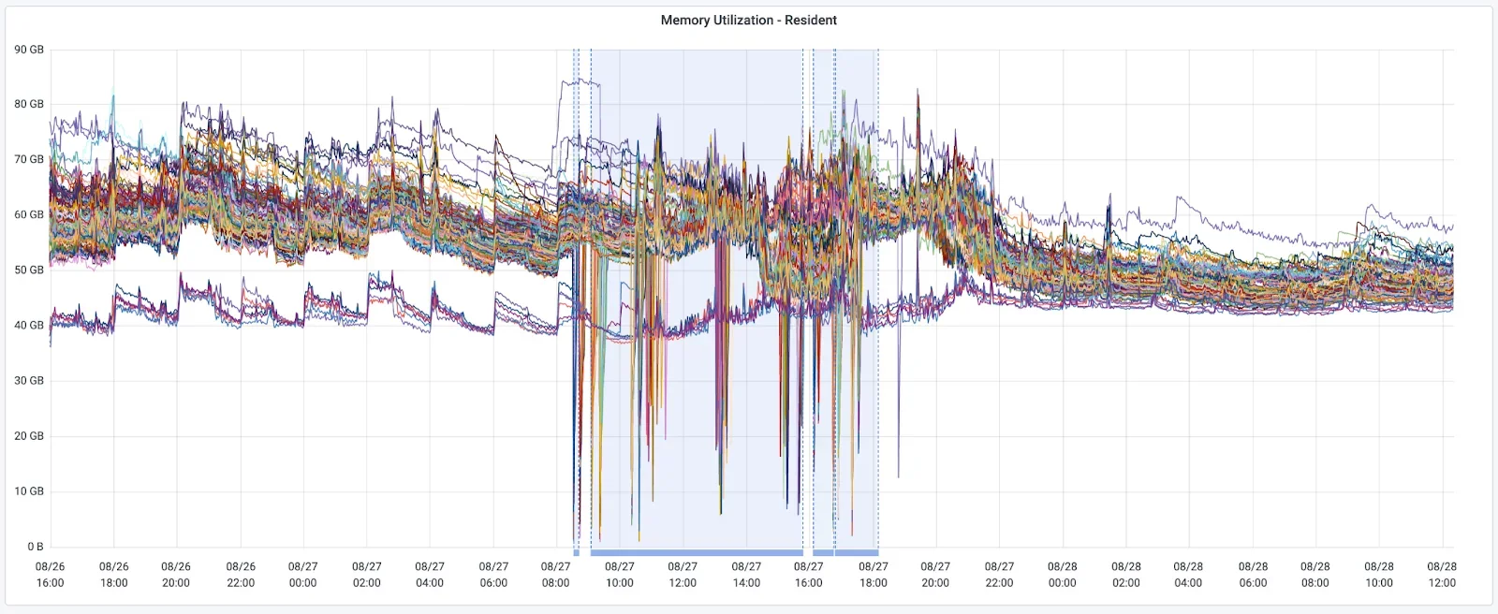The image size is (1498, 614).
Task: Click the 08/27 04:00 time axis label
Action: click(430, 575)
